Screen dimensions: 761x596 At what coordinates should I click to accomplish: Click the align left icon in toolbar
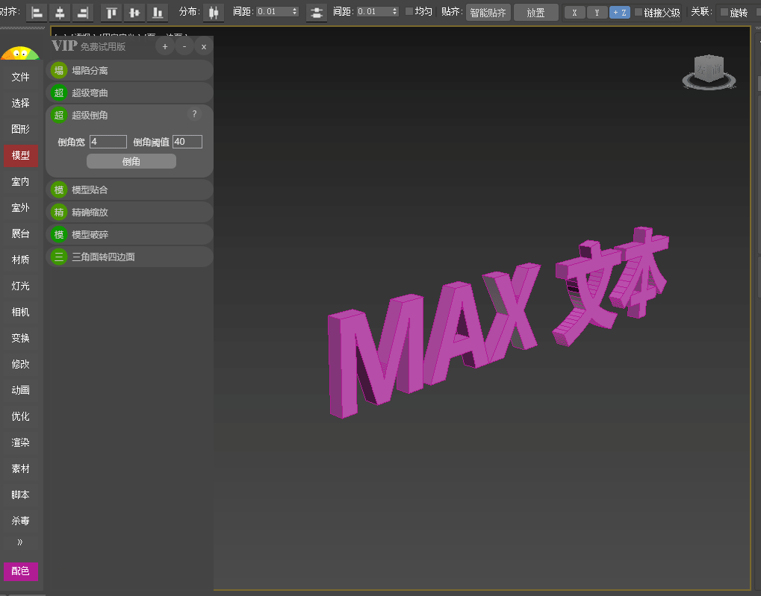point(37,12)
